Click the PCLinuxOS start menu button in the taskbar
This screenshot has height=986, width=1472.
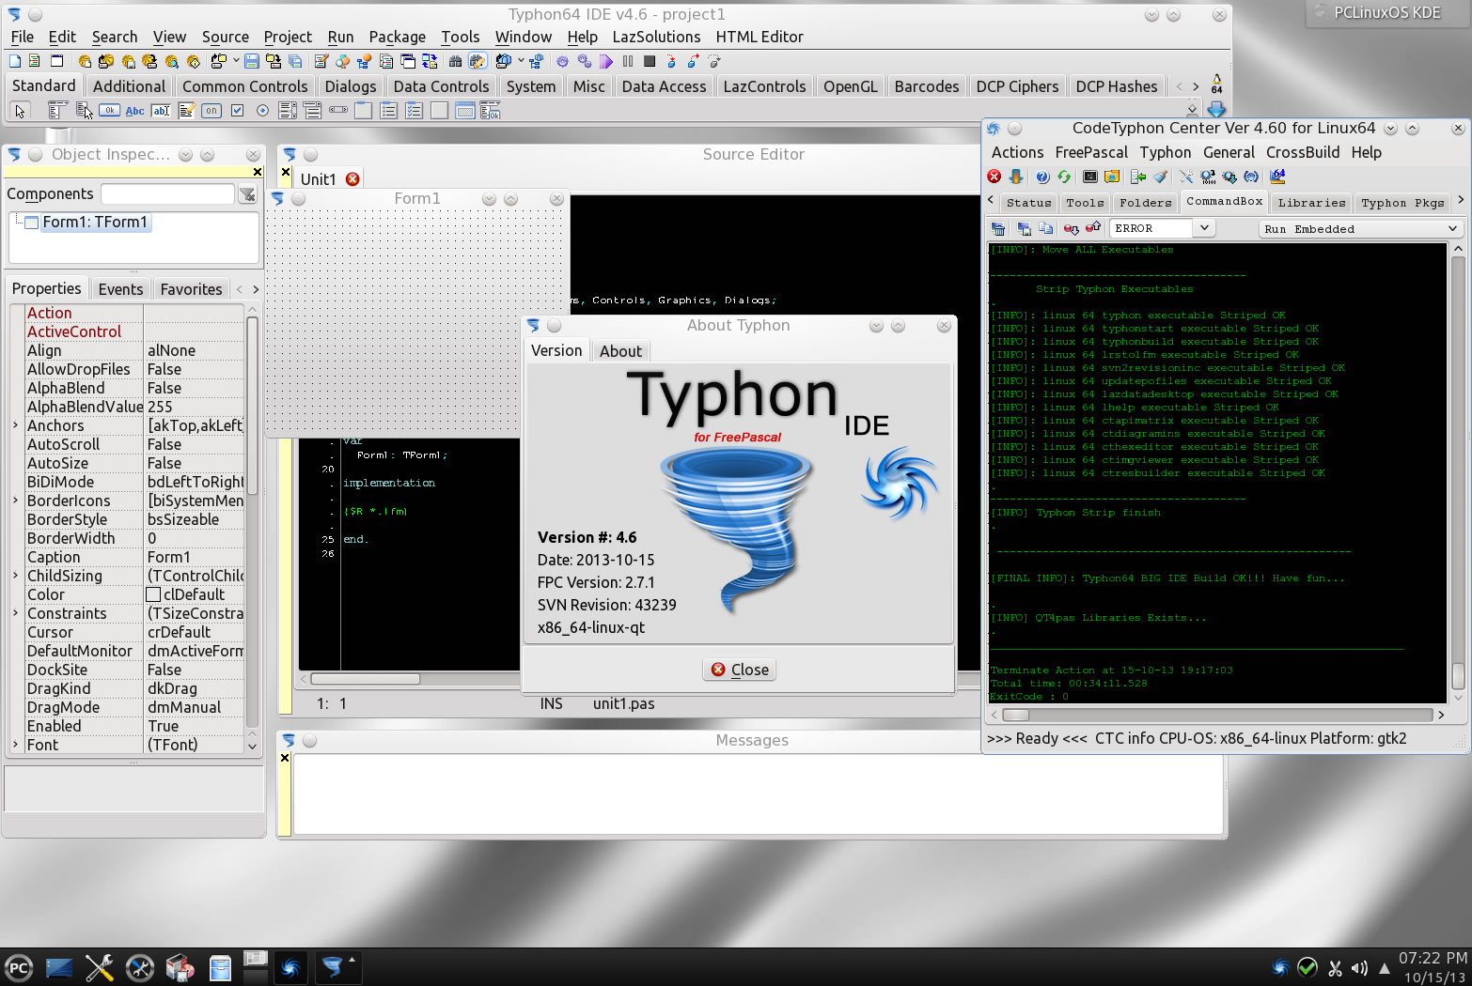(x=18, y=967)
